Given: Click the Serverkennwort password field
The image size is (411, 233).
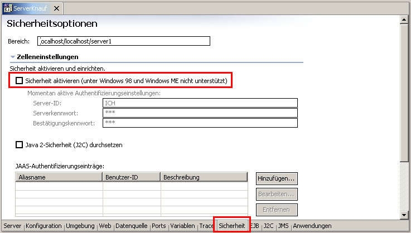Looking at the screenshot, I should [x=200, y=113].
